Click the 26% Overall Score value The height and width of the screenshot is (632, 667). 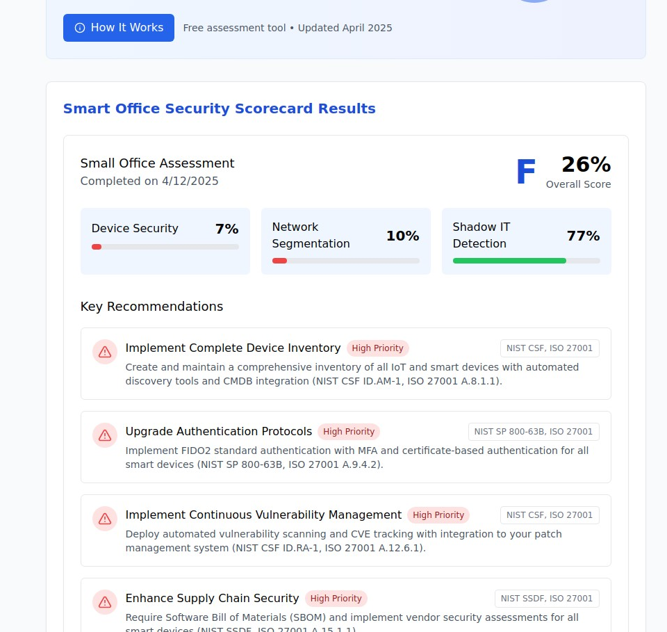(586, 165)
